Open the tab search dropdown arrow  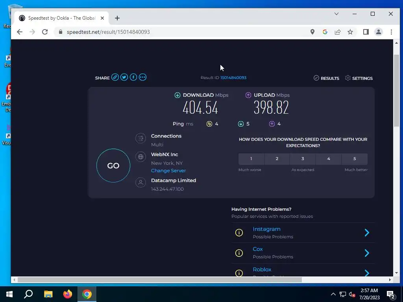coord(336,14)
